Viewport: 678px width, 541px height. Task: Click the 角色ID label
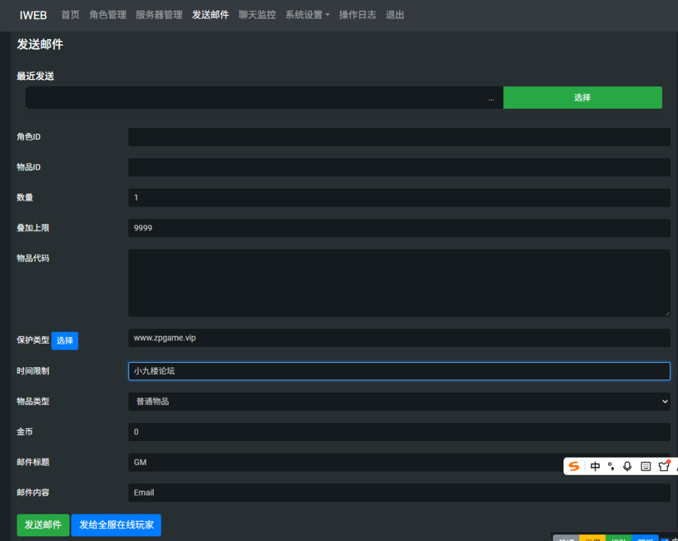(x=28, y=136)
